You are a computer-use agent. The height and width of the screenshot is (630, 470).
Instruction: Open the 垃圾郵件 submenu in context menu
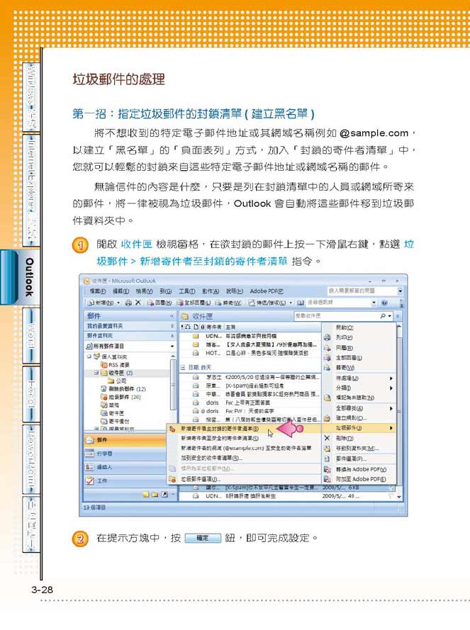click(359, 428)
